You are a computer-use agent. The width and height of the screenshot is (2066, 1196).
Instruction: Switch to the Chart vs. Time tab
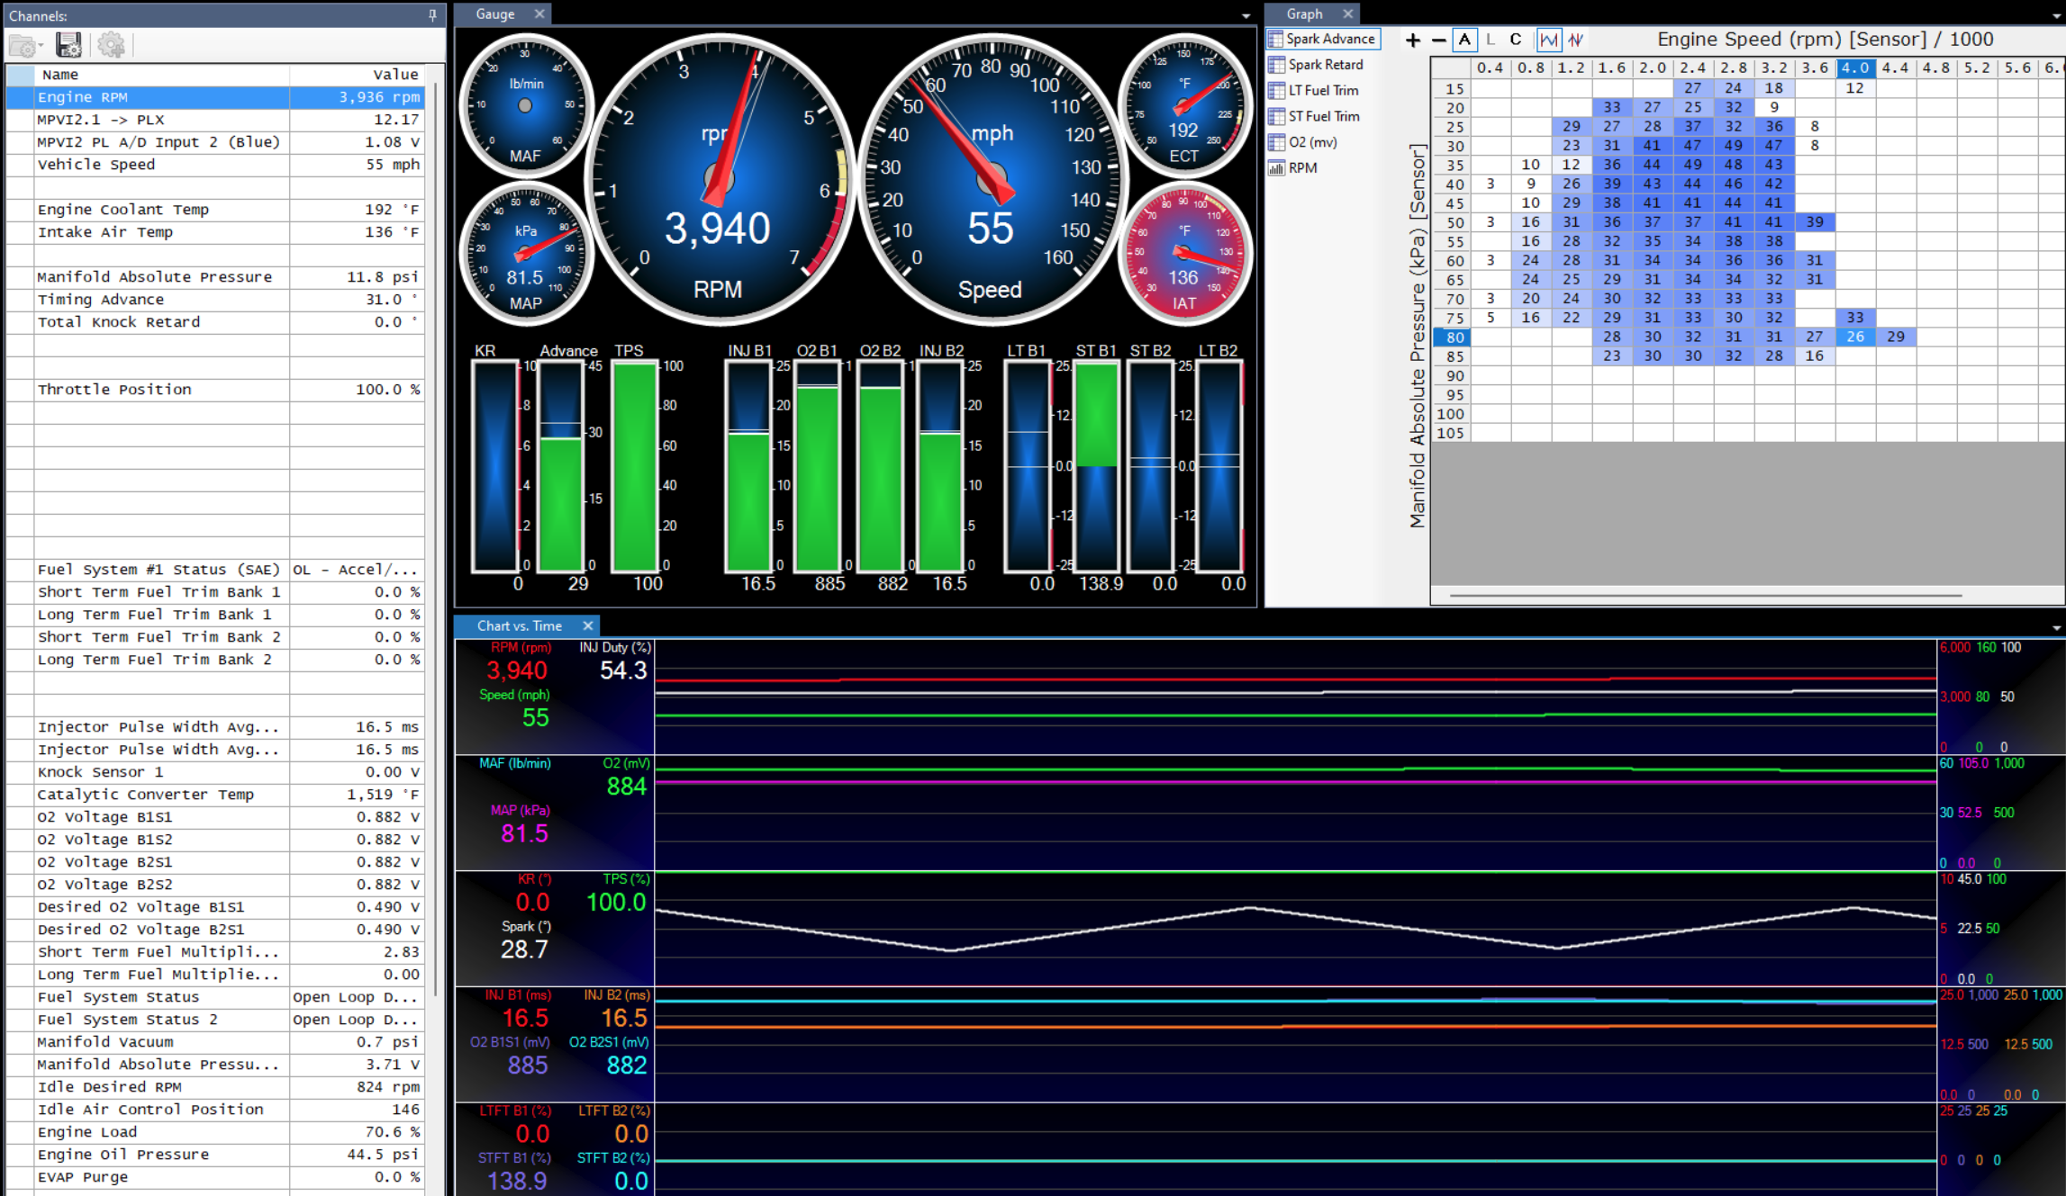[519, 625]
